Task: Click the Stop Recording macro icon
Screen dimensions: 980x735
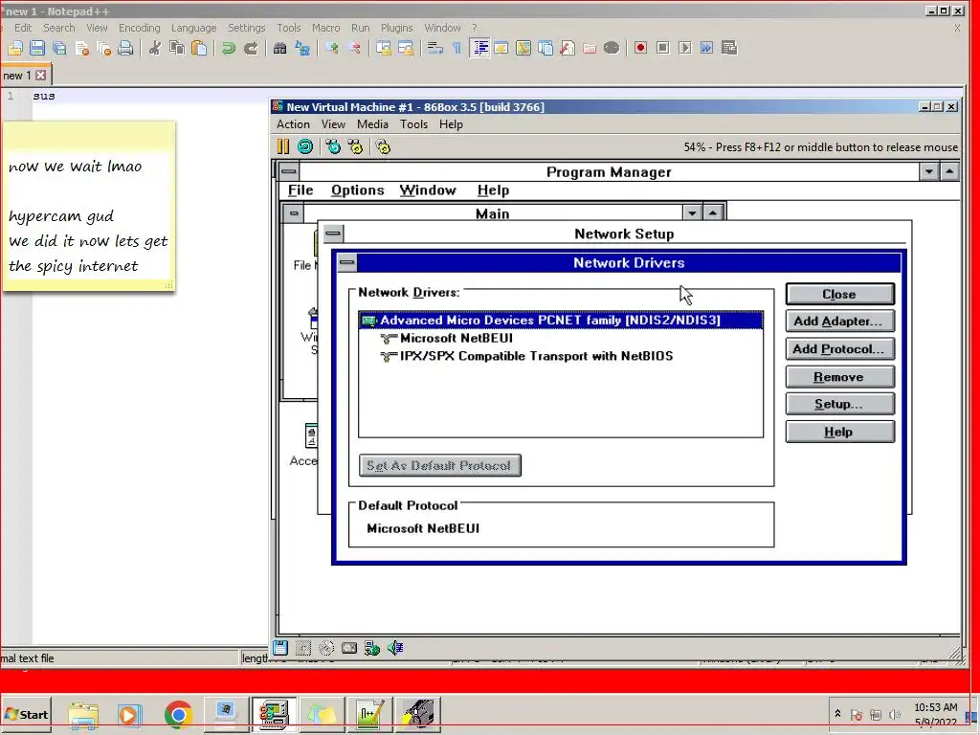Action: point(663,48)
